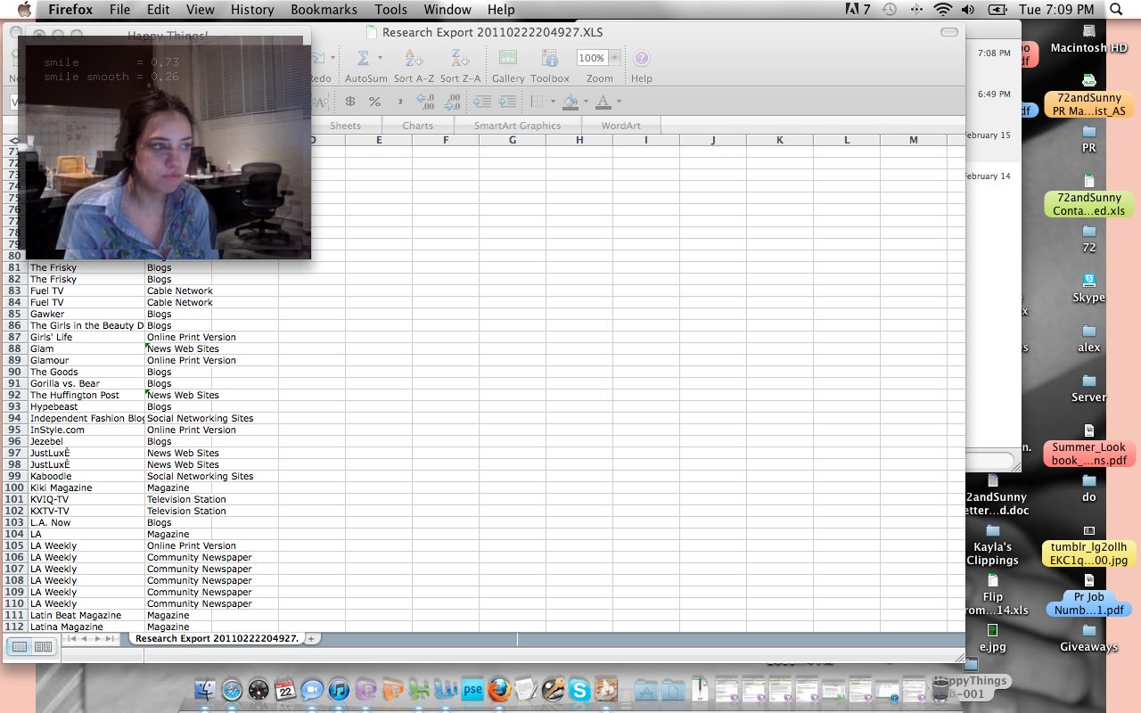Apply percent style formatting
The height and width of the screenshot is (713, 1141).
374,102
